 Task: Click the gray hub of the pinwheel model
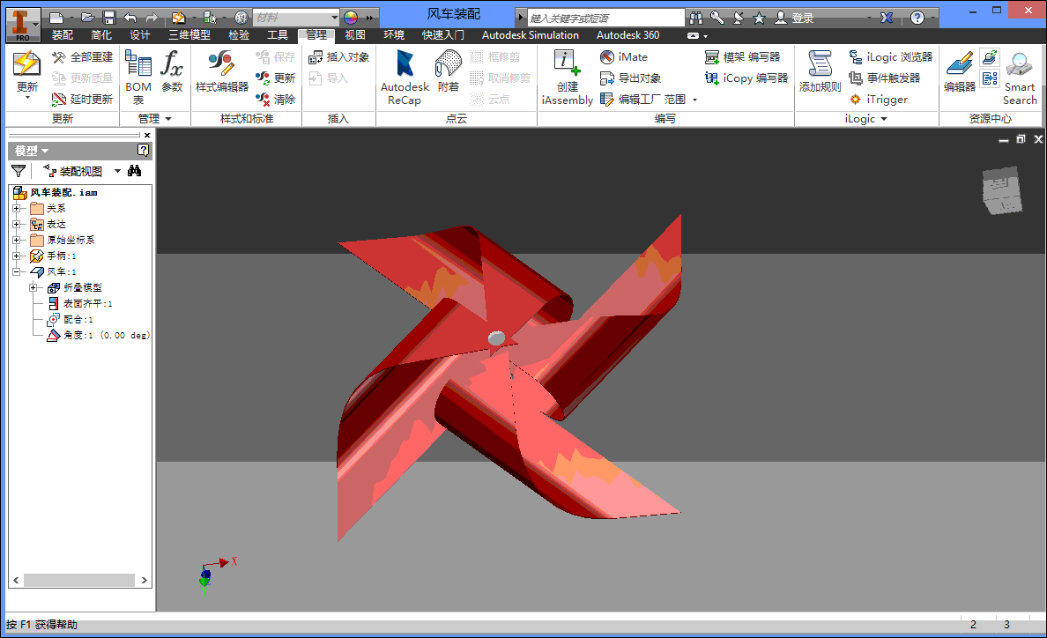(x=496, y=338)
